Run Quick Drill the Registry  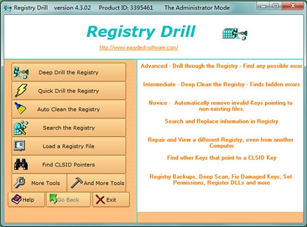point(69,91)
